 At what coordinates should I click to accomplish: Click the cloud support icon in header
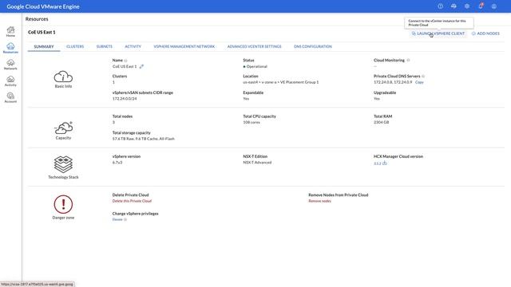[454, 6]
